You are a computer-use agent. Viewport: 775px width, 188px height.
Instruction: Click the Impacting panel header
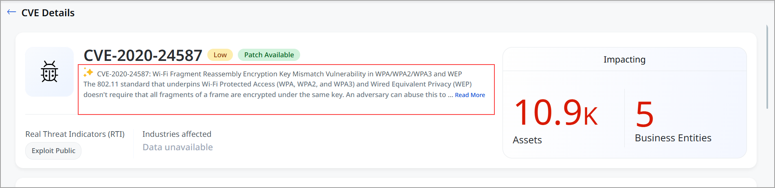[624, 60]
